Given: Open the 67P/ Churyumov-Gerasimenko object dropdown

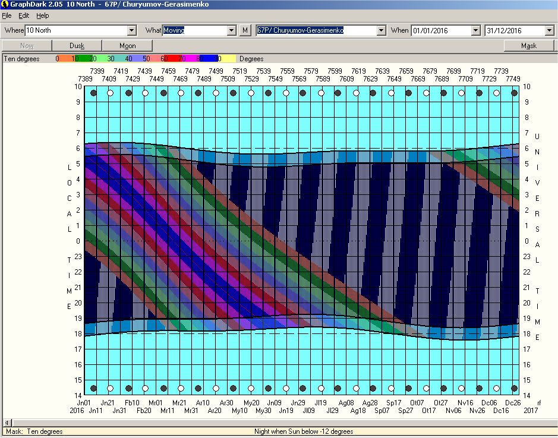Looking at the screenshot, I should tap(381, 30).
